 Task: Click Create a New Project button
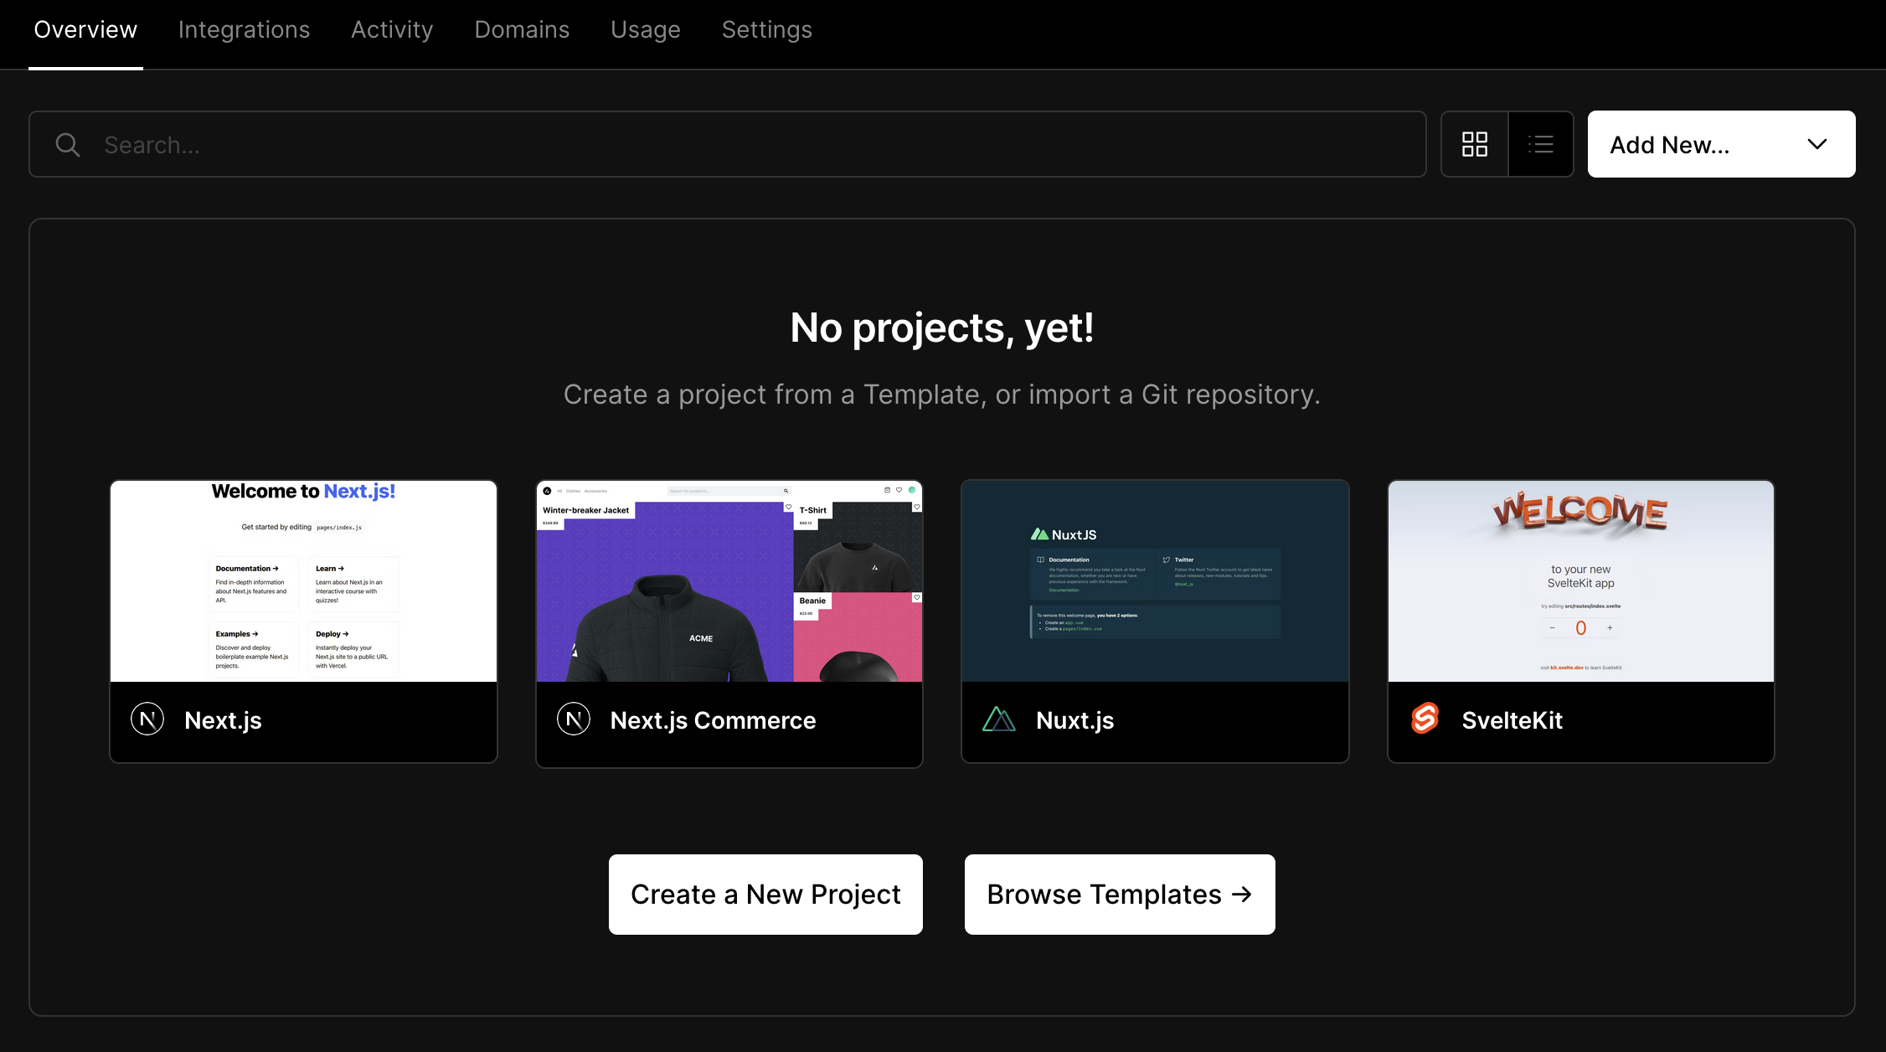(x=765, y=895)
